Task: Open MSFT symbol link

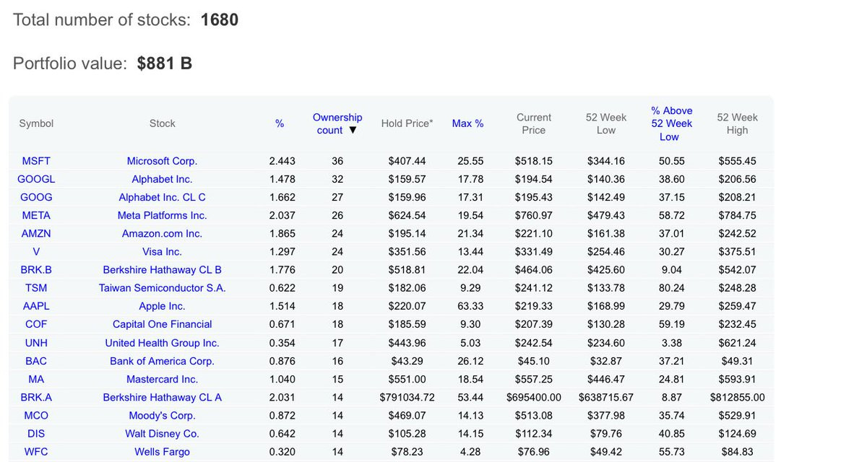Action: click(x=36, y=161)
